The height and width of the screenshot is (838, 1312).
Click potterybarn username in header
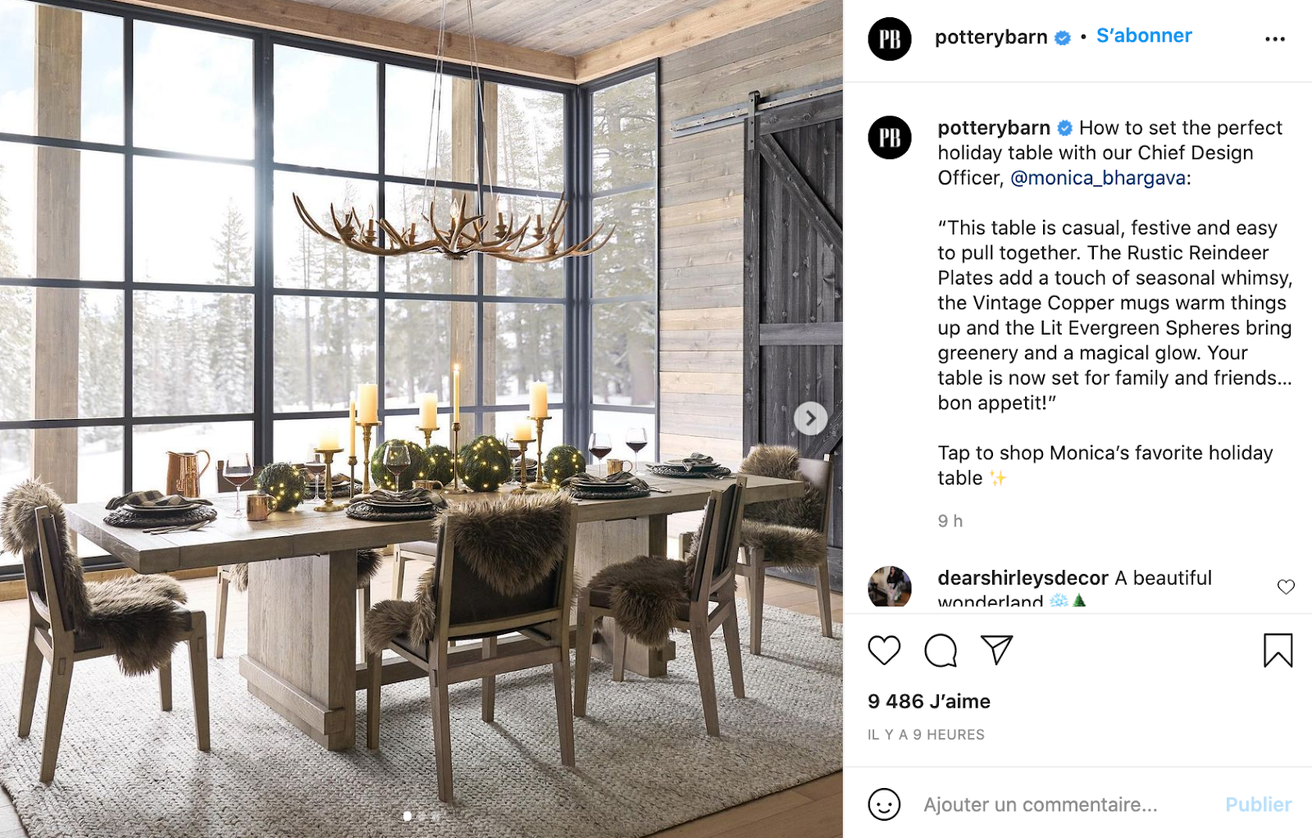(x=991, y=37)
